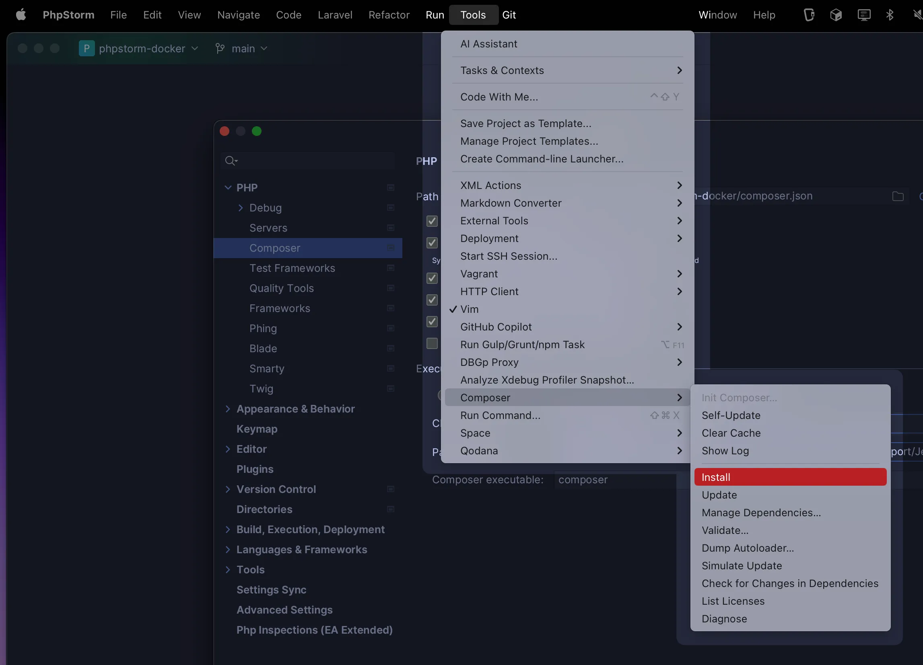Toggle the first checkbox below the Path field
Screen dimensions: 923x665
point(432,221)
